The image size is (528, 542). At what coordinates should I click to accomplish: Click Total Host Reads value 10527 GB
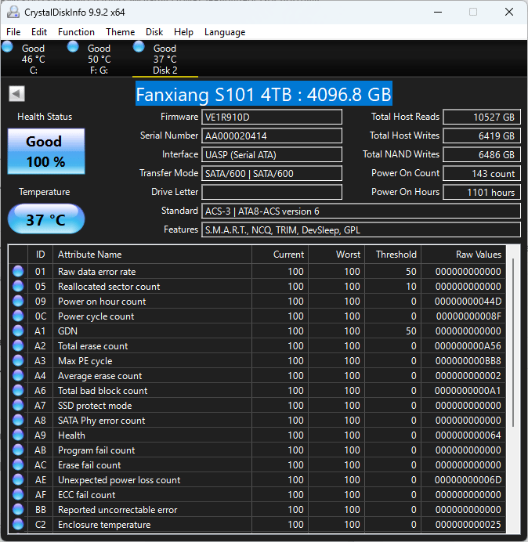tap(482, 117)
